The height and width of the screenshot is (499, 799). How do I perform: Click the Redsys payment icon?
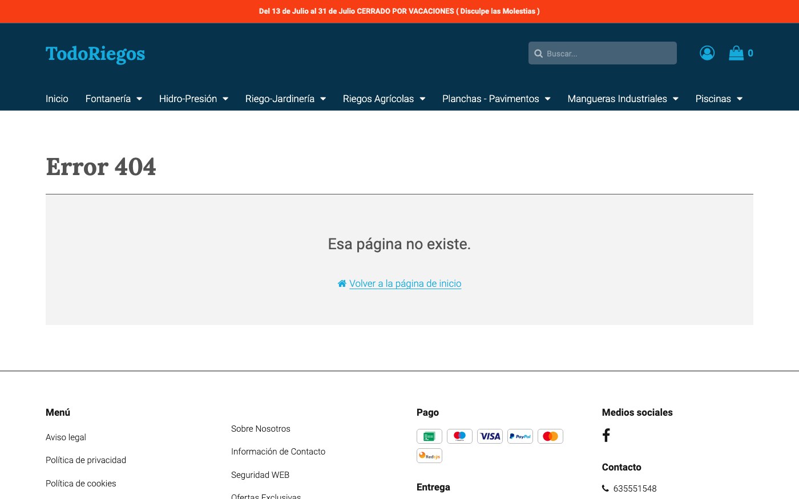[x=429, y=456]
